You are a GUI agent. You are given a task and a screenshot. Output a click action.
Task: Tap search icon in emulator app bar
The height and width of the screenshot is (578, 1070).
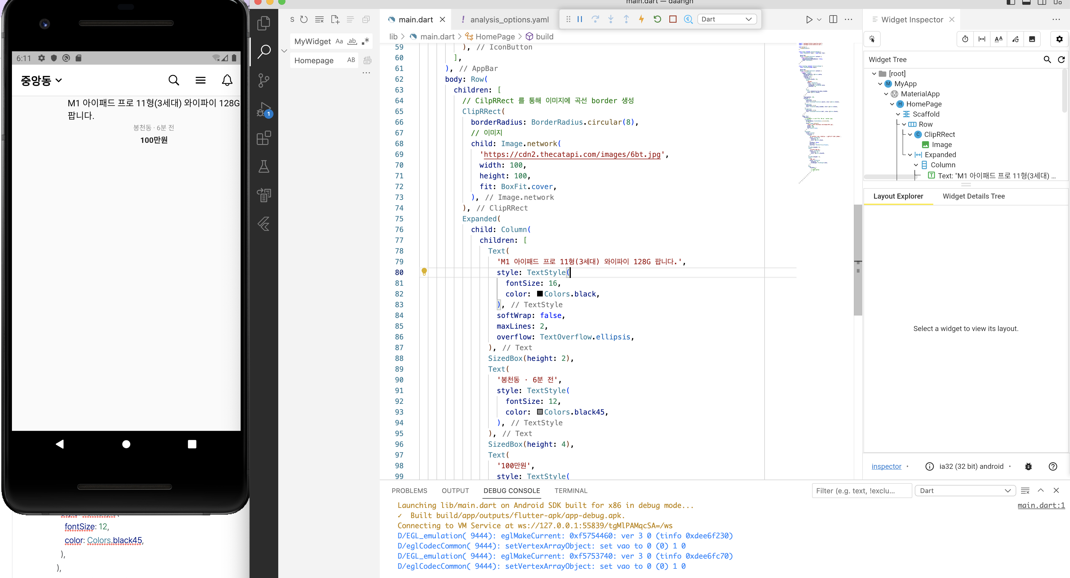tap(174, 80)
